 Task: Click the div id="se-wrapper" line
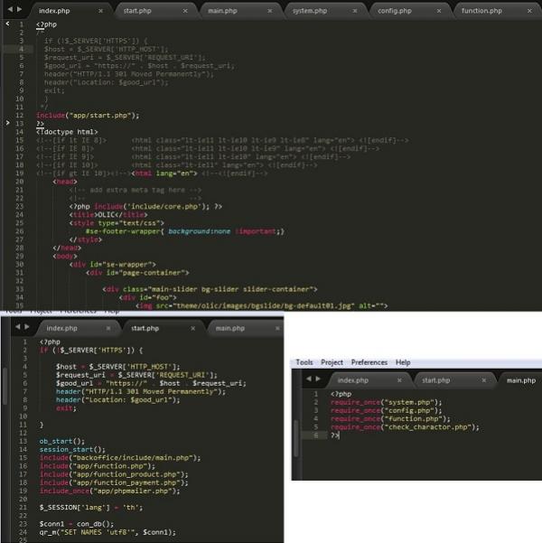[x=113, y=265]
